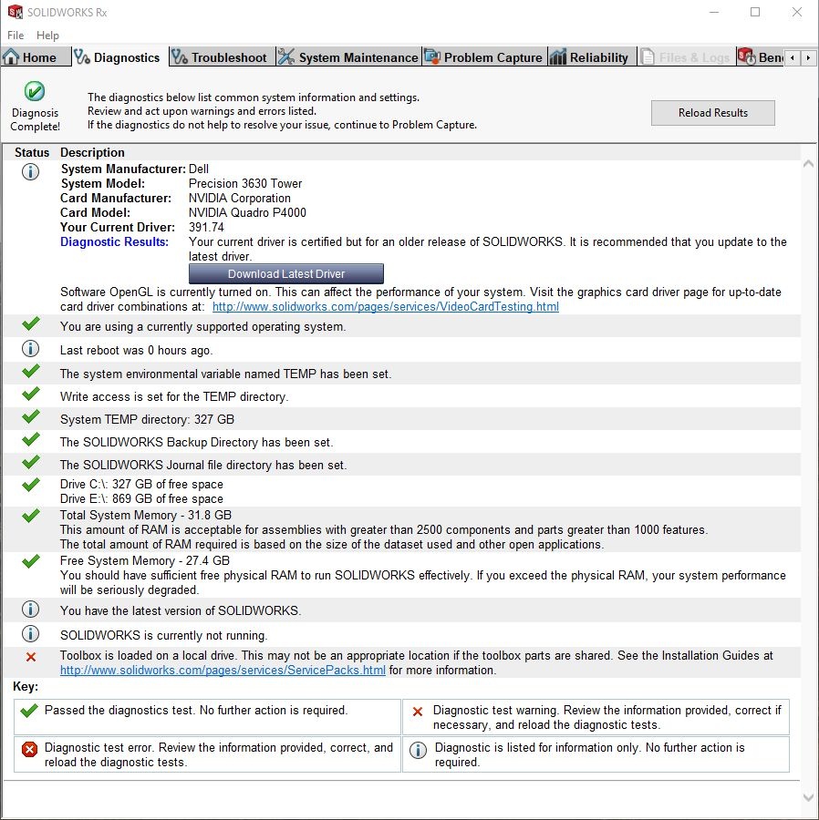Click the checkmark beside TEMP variable has been set
819x820 pixels.
coord(31,371)
